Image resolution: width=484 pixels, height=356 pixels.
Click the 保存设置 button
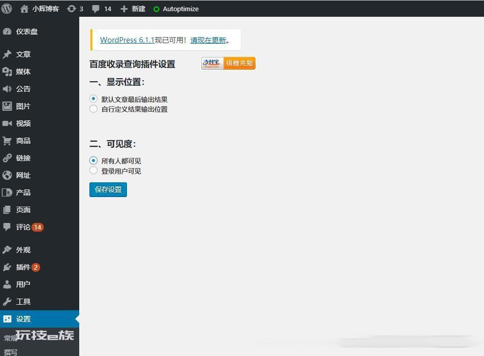pos(108,189)
